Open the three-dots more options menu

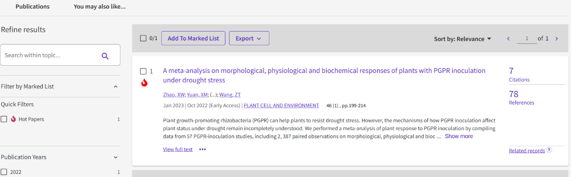click(x=202, y=150)
